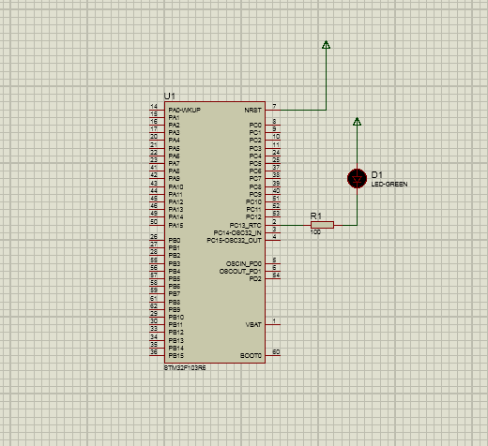Image resolution: width=488 pixels, height=446 pixels.
Task: Click the PA0-WKUP pin 14
Action: click(x=157, y=110)
